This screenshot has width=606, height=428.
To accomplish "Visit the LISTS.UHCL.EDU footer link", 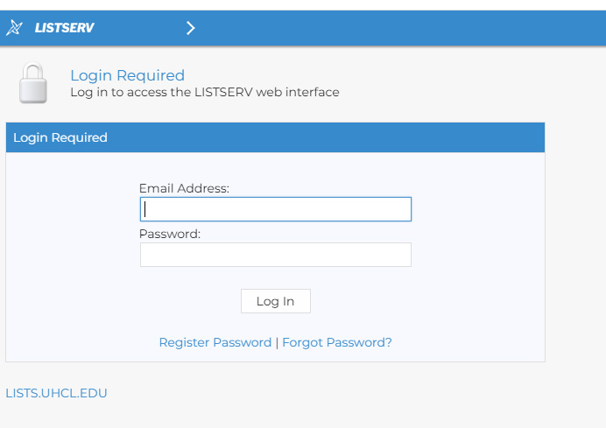I will pyautogui.click(x=56, y=393).
